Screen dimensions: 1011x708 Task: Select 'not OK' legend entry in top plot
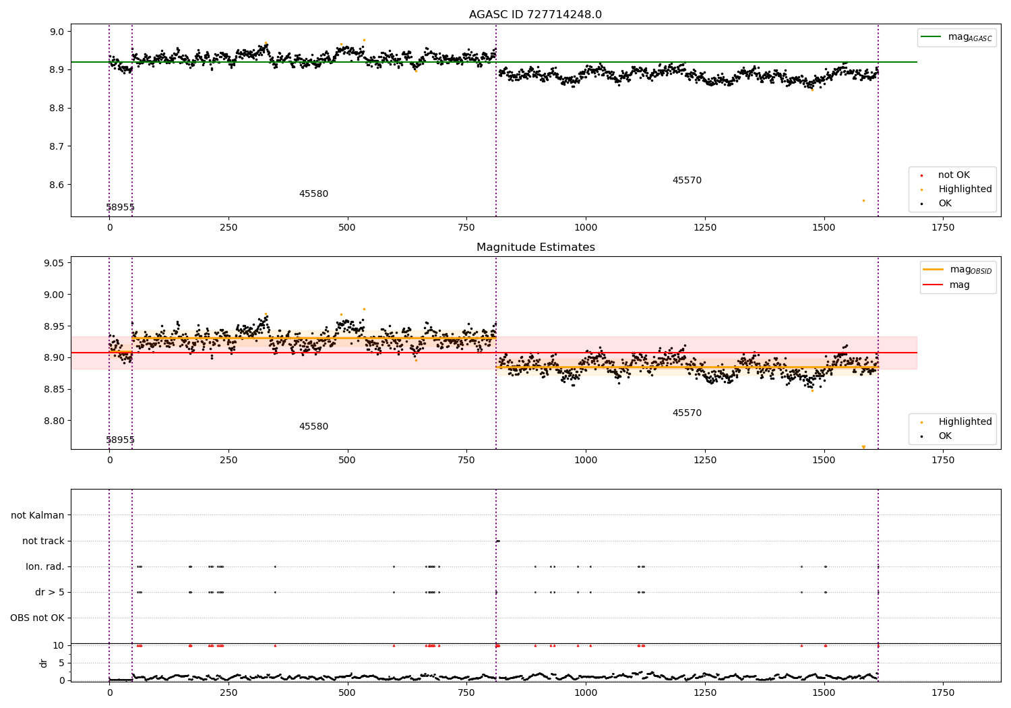point(954,175)
